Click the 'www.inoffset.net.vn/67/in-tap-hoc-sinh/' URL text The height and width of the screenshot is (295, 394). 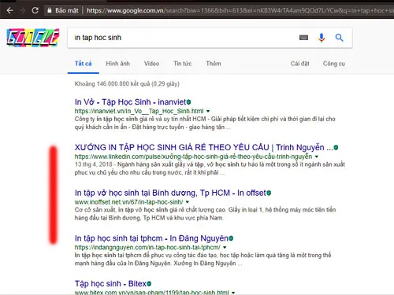click(x=128, y=202)
